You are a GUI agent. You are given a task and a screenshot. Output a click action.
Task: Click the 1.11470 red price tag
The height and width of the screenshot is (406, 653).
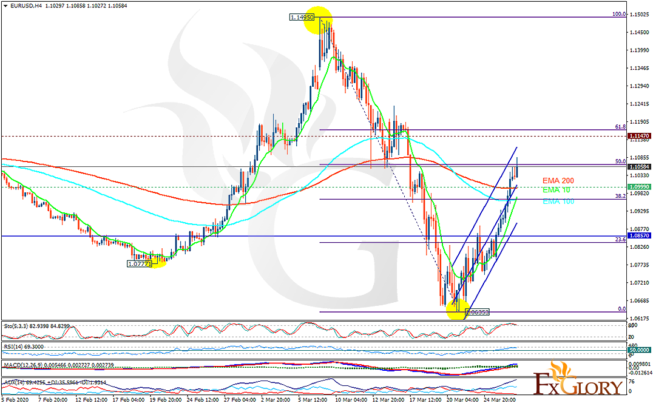point(639,136)
